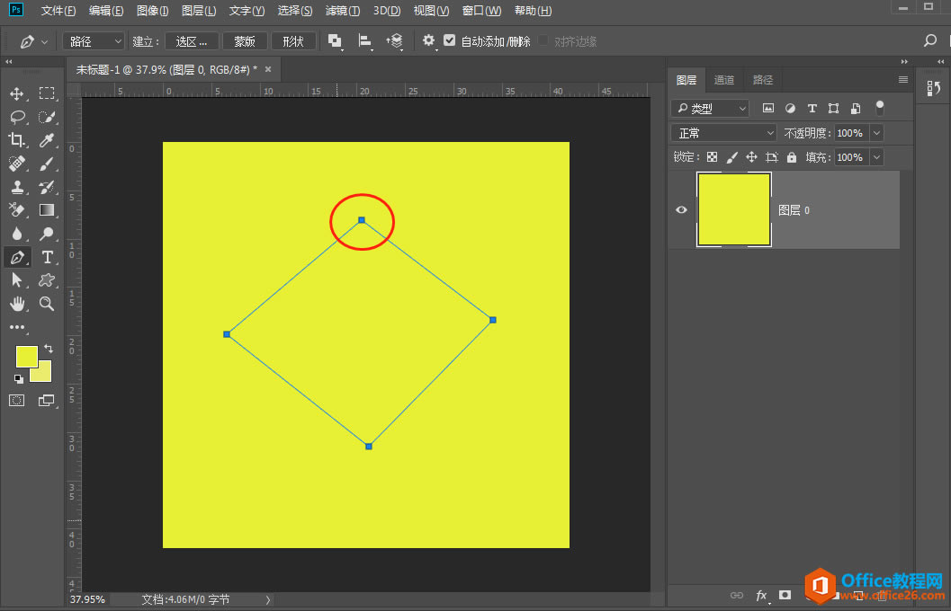The height and width of the screenshot is (611, 951).
Task: Open the 路径 tool mode dropdown
Action: click(94, 41)
